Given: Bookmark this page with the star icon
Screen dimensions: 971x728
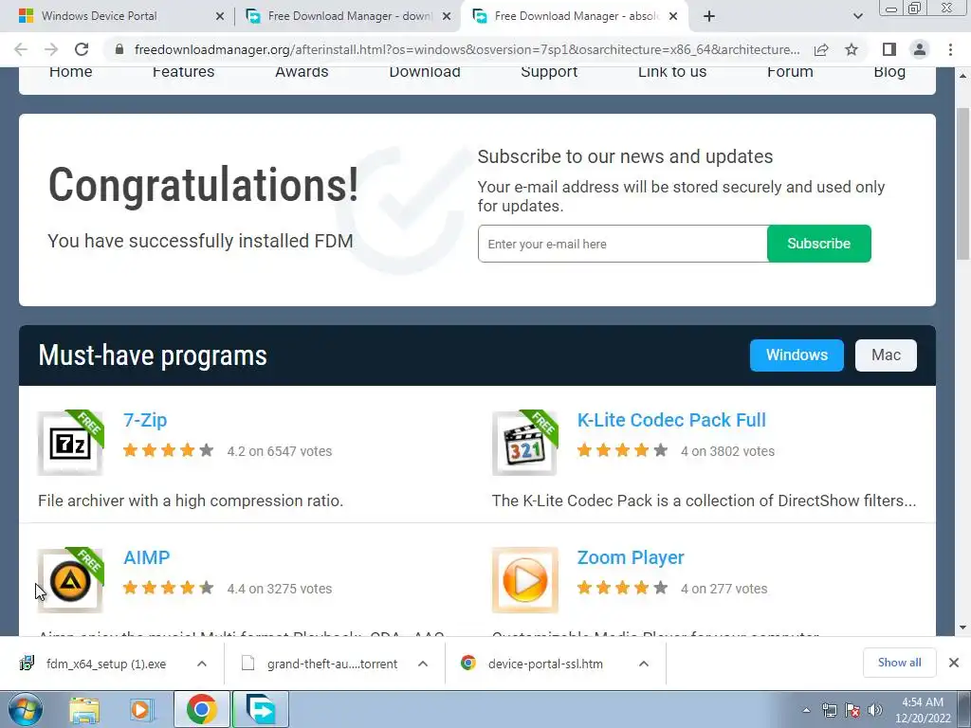Looking at the screenshot, I should (x=852, y=49).
